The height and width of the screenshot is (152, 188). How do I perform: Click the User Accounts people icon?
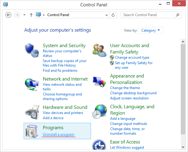(99, 50)
